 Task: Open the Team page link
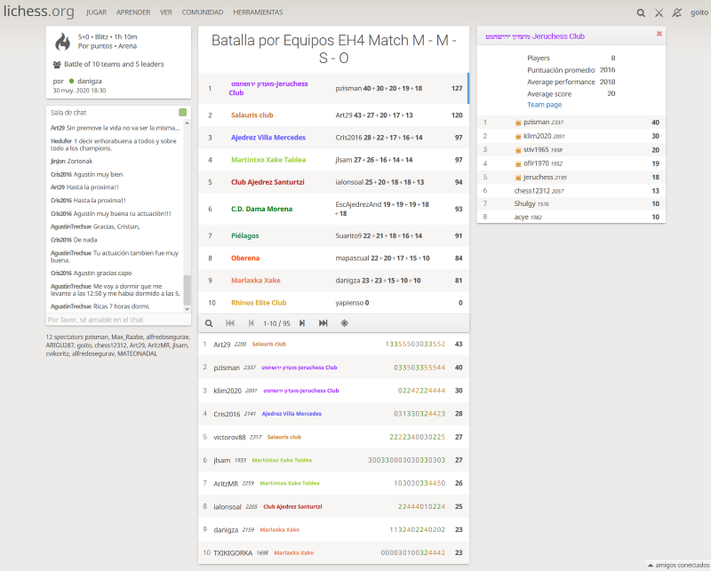click(x=544, y=104)
